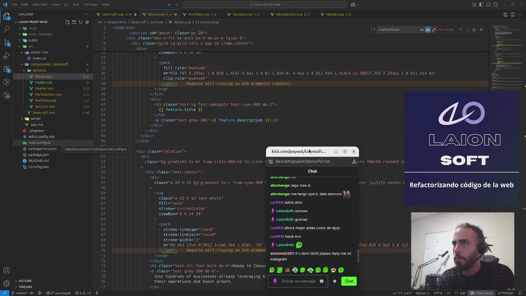The width and height of the screenshot is (526, 296).
Task: Open the Source Control view
Action: click(x=7, y=43)
